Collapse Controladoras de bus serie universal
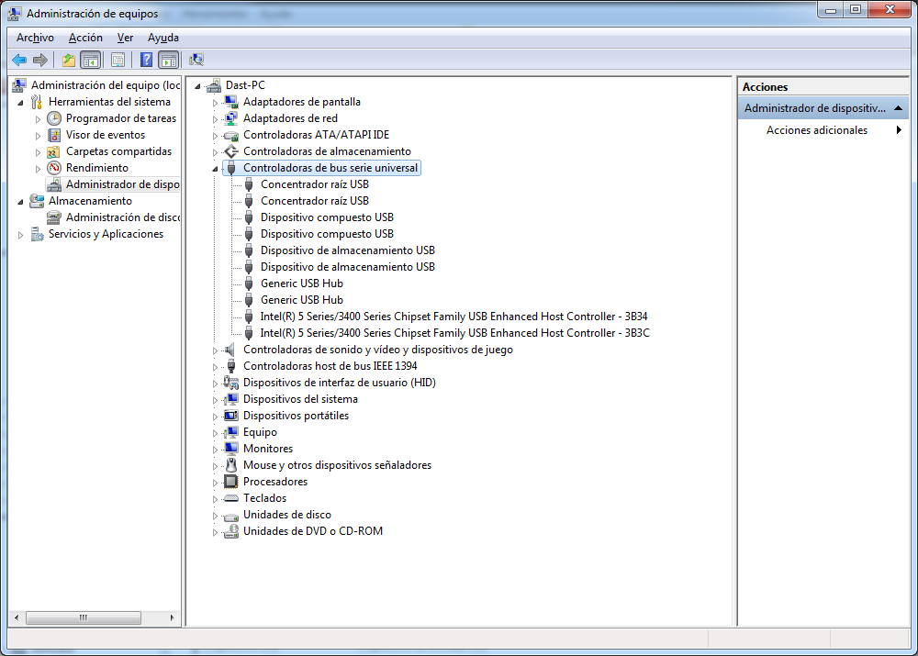Screen dimensions: 918x656 (x=215, y=169)
